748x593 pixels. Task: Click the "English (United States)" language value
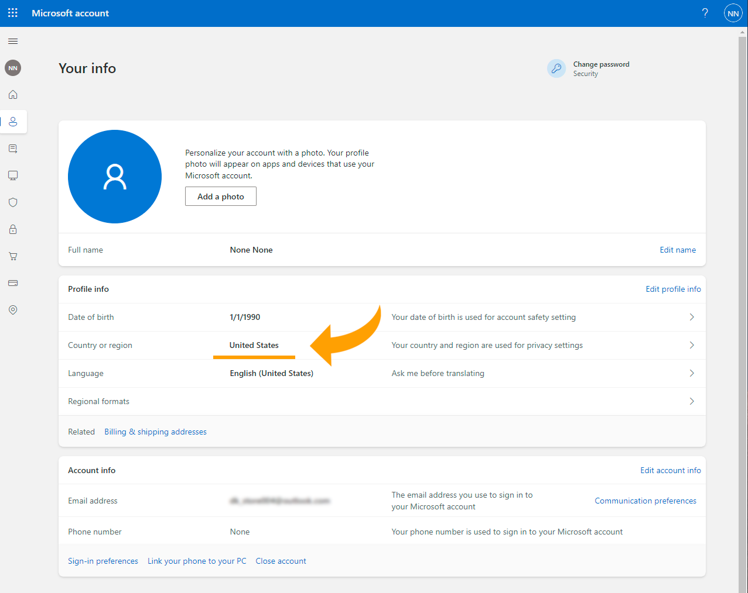coord(271,373)
